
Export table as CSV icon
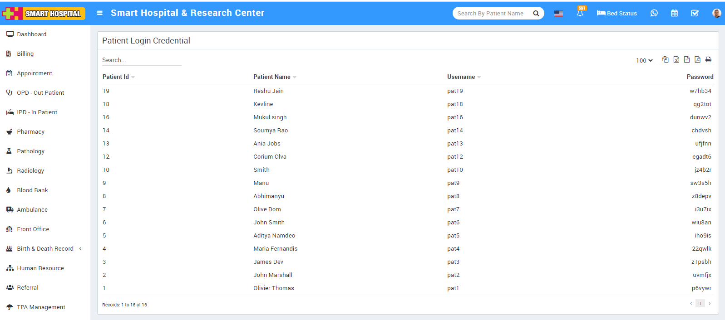pos(687,59)
